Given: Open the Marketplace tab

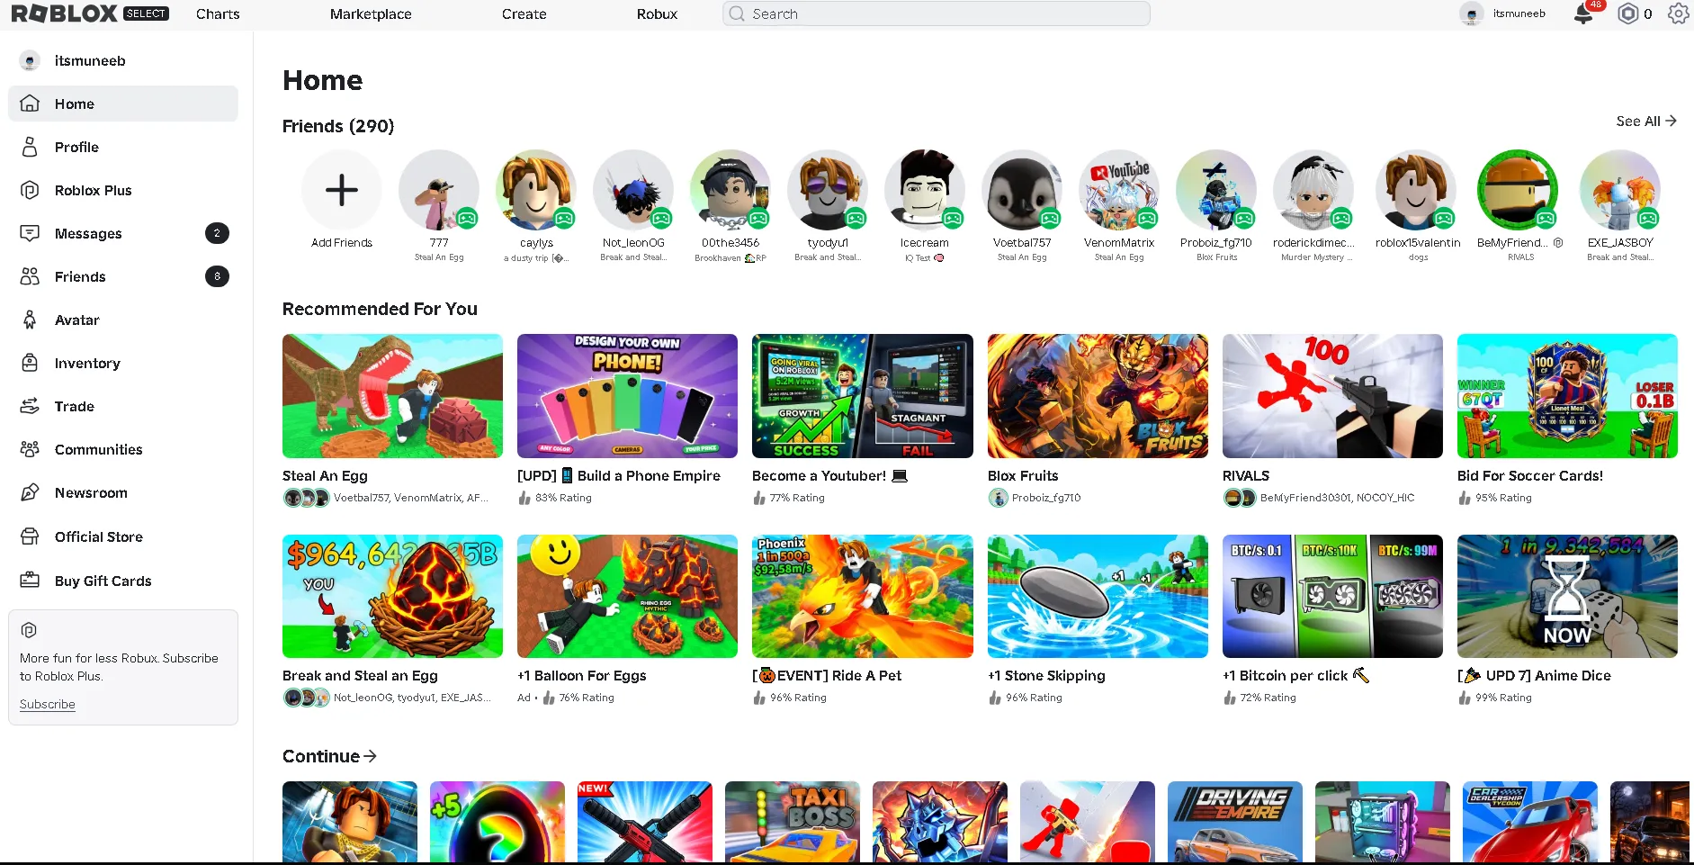Looking at the screenshot, I should point(371,14).
